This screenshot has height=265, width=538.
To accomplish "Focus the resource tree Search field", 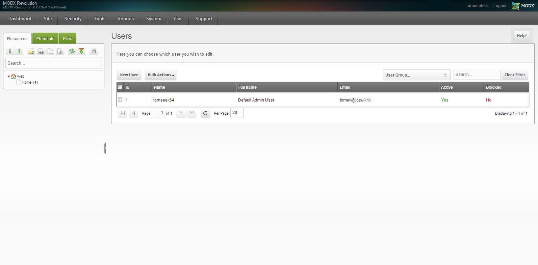I will tap(54, 63).
